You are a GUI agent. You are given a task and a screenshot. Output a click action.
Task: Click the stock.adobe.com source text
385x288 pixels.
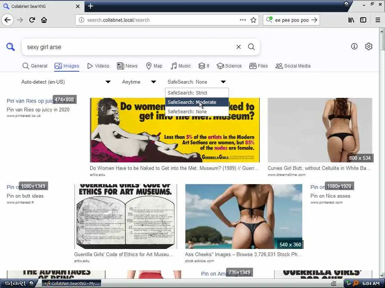(200, 261)
